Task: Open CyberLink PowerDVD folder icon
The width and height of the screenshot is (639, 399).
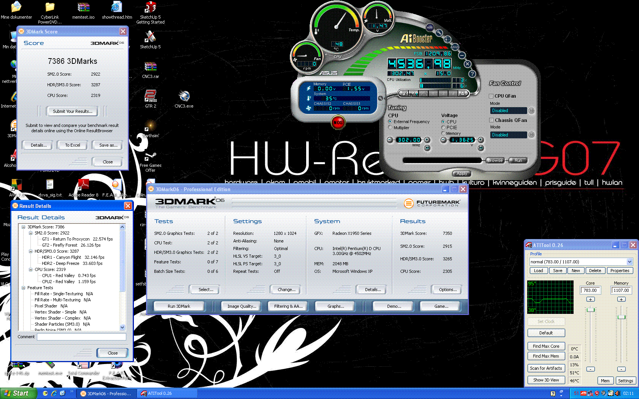Action: (x=50, y=13)
